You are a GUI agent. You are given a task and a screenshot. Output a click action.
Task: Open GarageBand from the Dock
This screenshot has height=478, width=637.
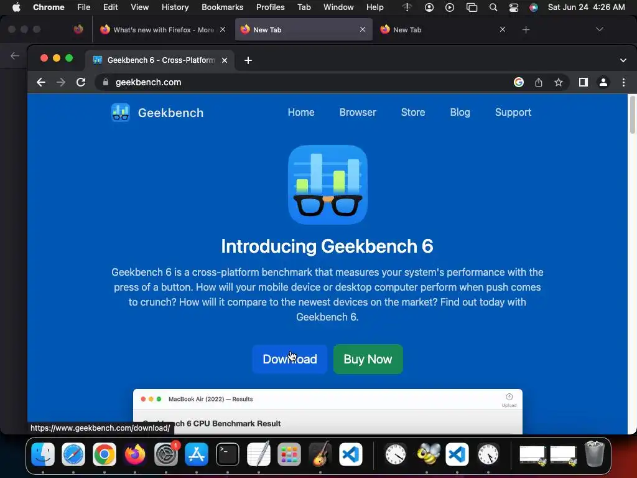[320, 454]
